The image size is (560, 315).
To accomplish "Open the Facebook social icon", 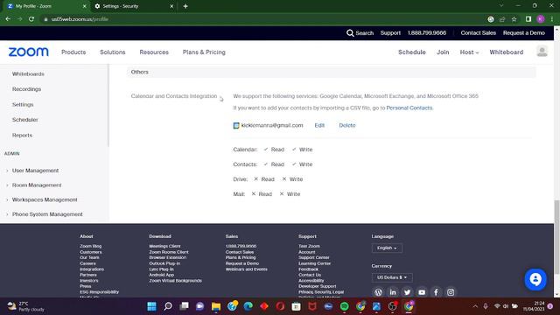I will tap(436, 292).
